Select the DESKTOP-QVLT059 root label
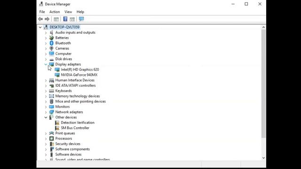 tap(64, 27)
